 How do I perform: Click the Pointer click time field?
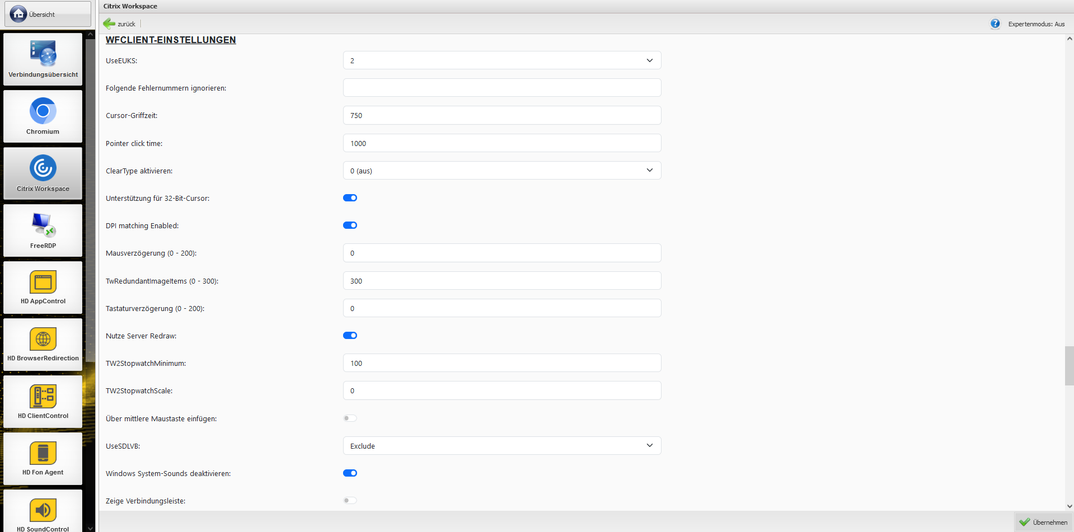[x=502, y=143]
